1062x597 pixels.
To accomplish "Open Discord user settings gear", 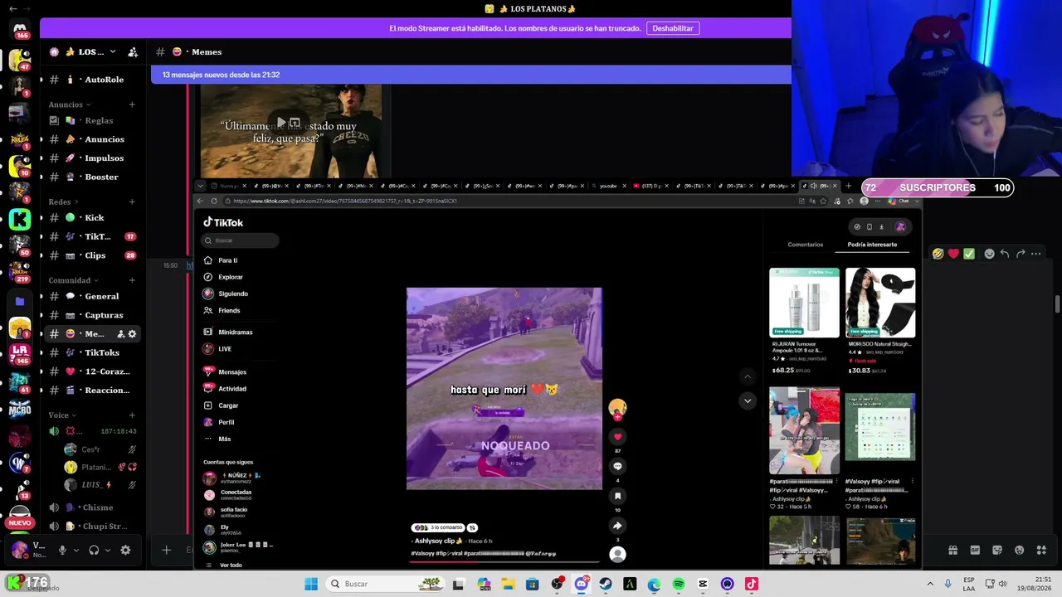I will [x=125, y=550].
